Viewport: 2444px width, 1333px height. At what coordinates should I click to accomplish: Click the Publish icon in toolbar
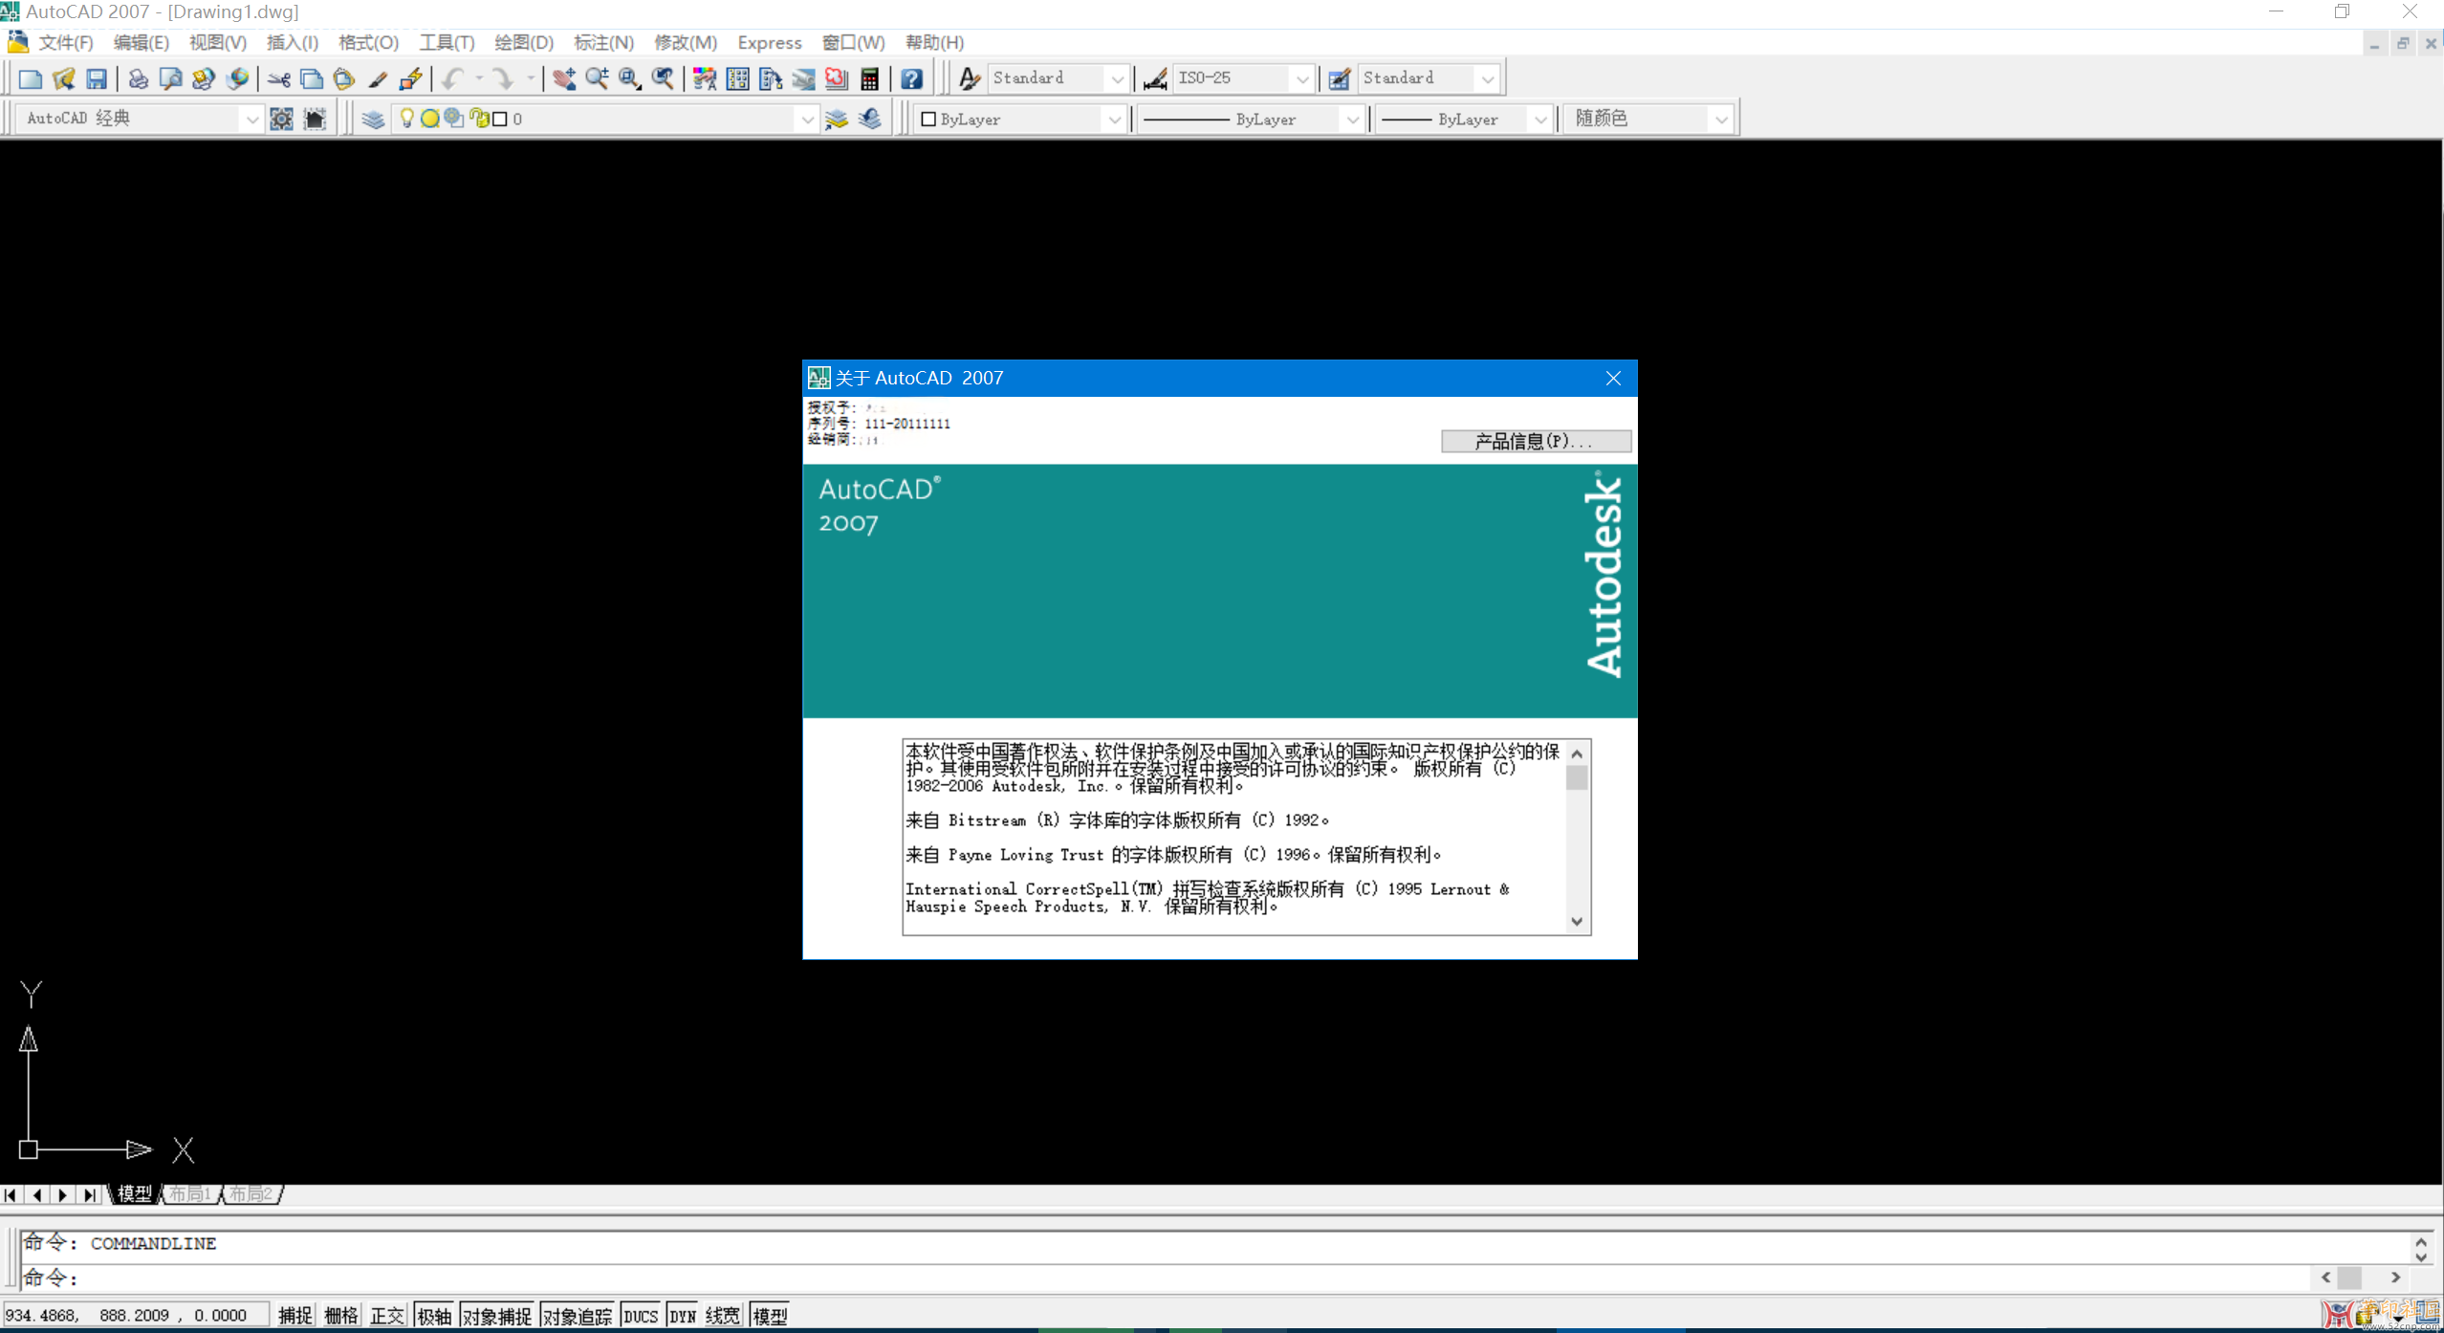click(x=204, y=78)
